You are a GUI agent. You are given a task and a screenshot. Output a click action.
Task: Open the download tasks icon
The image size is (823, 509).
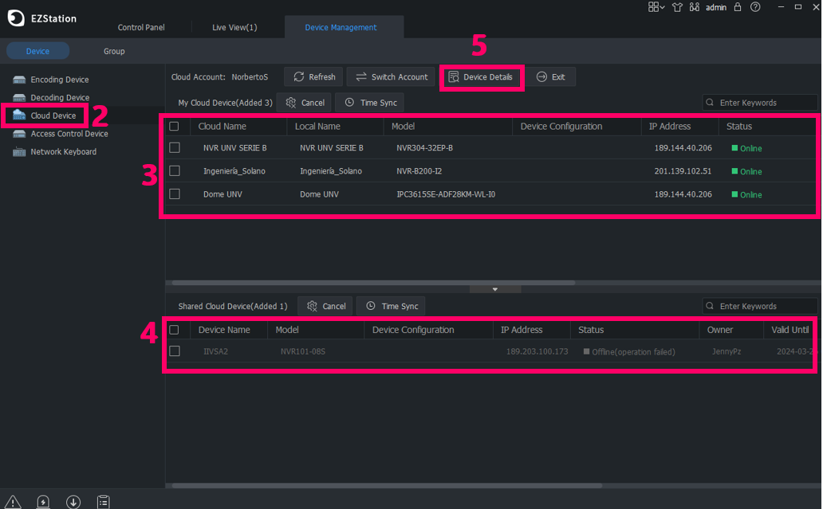[73, 502]
